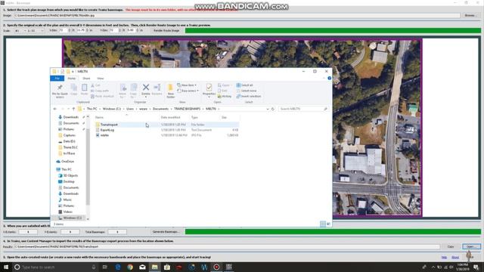Open the Help link in Basemapz
484x272 pixels.
444,257
